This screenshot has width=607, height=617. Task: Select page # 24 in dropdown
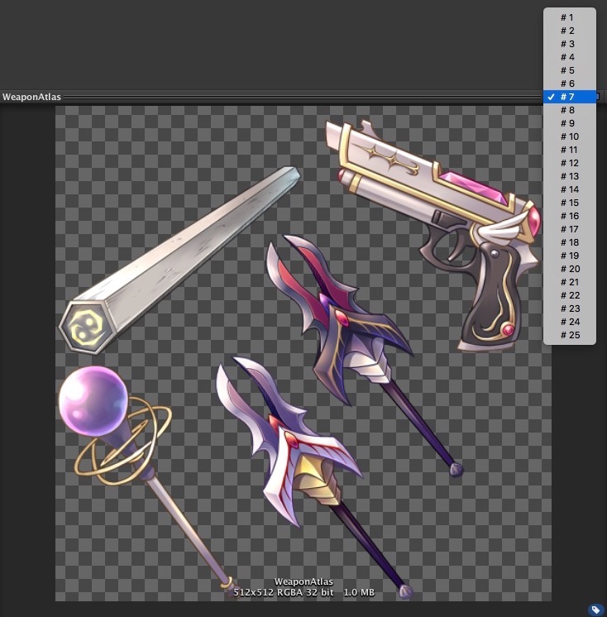tap(569, 322)
